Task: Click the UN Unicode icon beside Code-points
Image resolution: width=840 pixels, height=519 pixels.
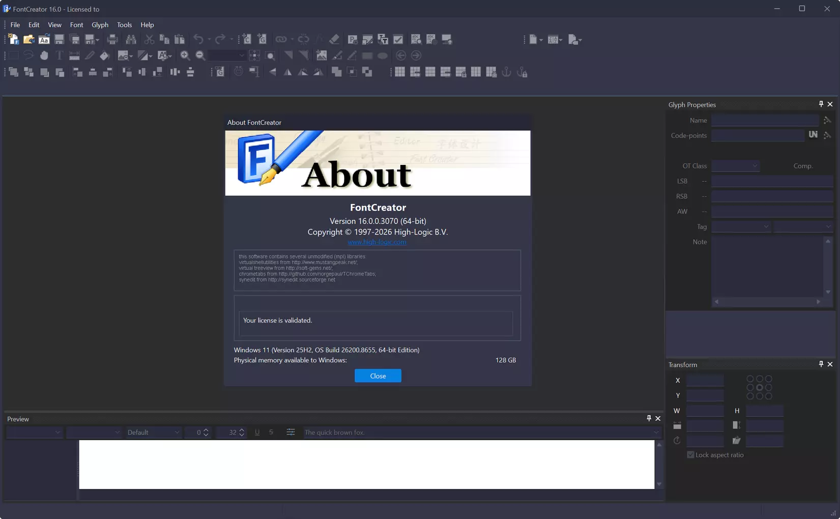Action: click(813, 135)
